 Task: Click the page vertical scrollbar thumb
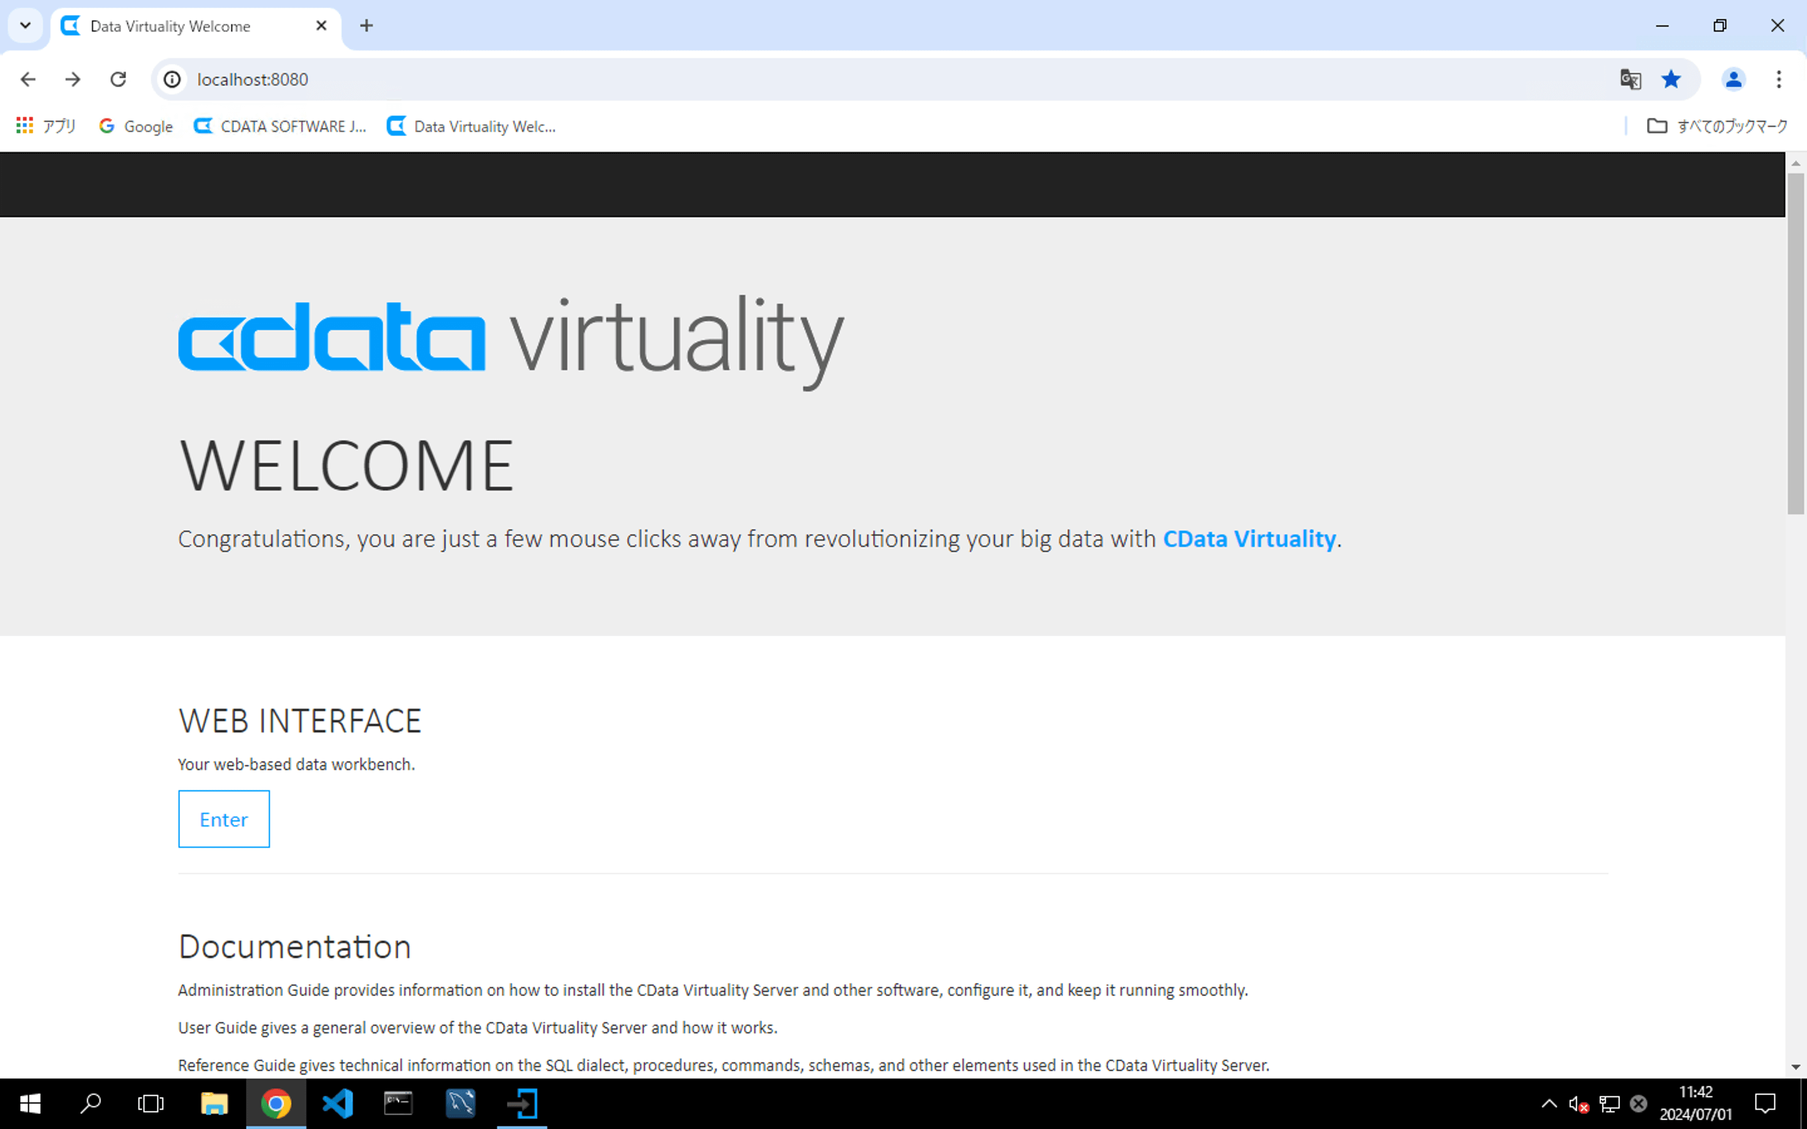[1795, 344]
